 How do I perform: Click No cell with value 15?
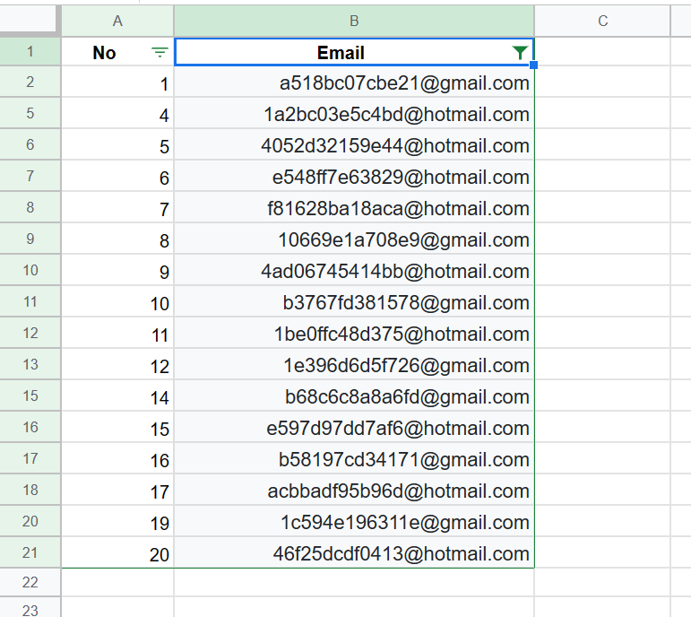pos(117,427)
